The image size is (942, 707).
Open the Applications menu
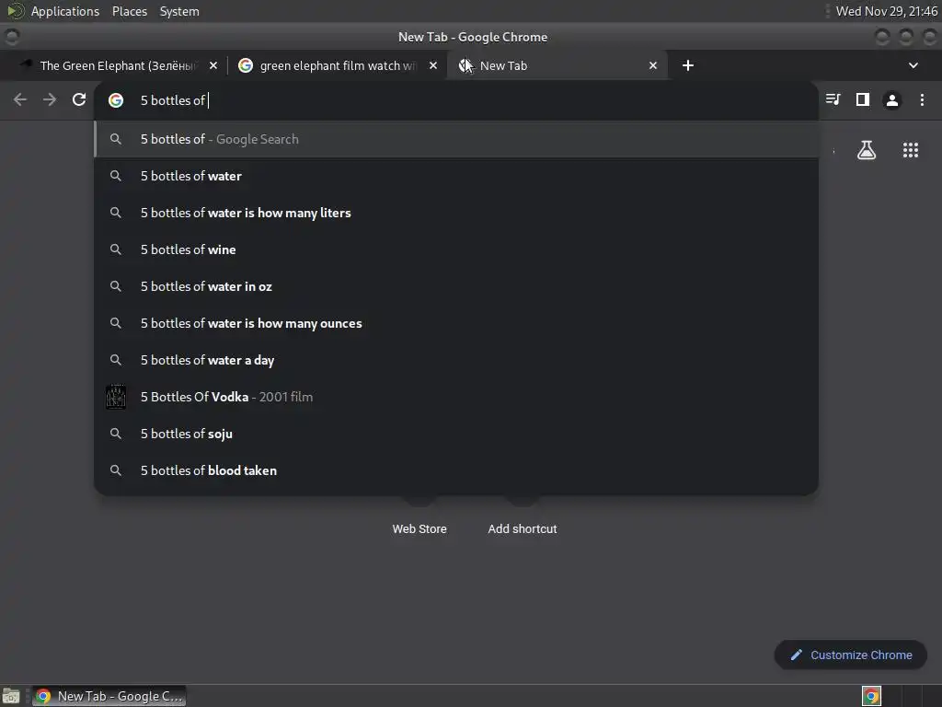(65, 11)
